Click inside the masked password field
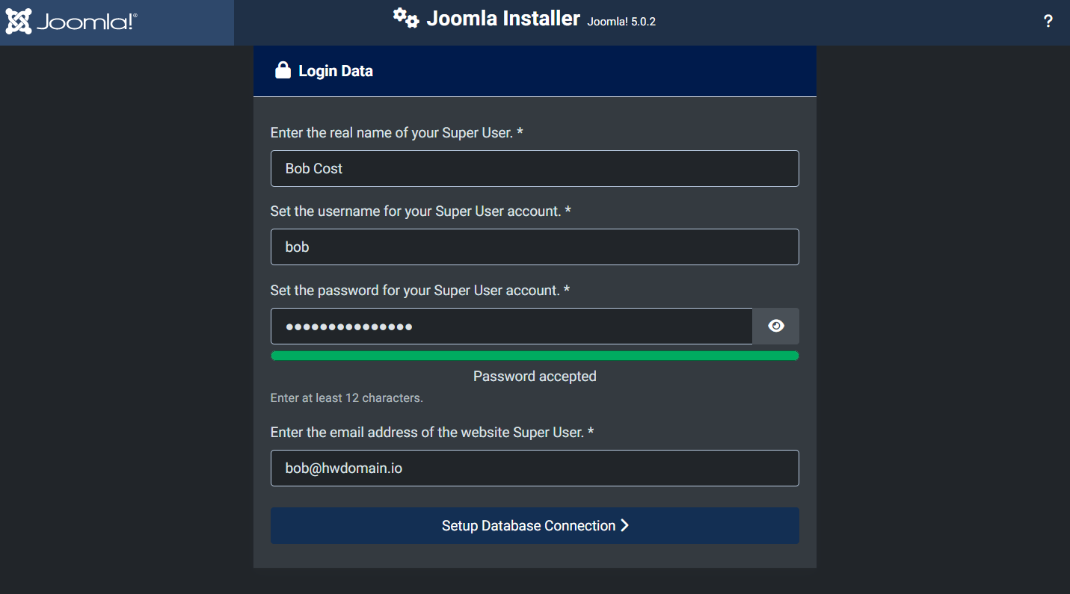The image size is (1070, 594). [x=511, y=326]
